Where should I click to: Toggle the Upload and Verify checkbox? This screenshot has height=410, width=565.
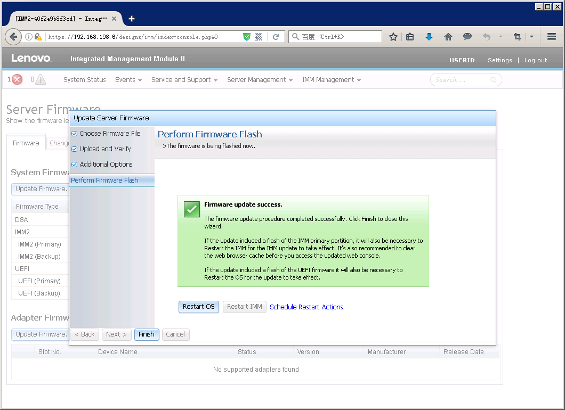pos(75,149)
